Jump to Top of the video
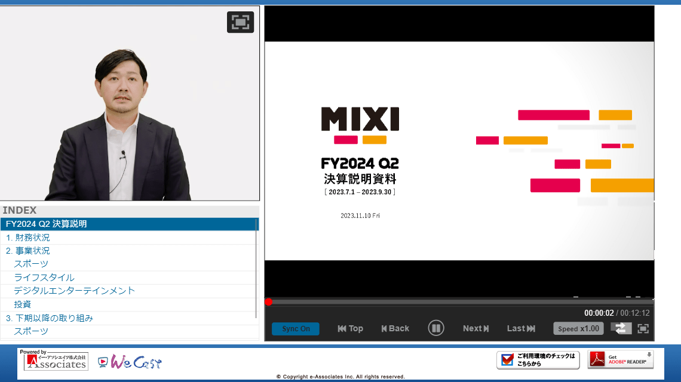This screenshot has width=681, height=382. 349,328
